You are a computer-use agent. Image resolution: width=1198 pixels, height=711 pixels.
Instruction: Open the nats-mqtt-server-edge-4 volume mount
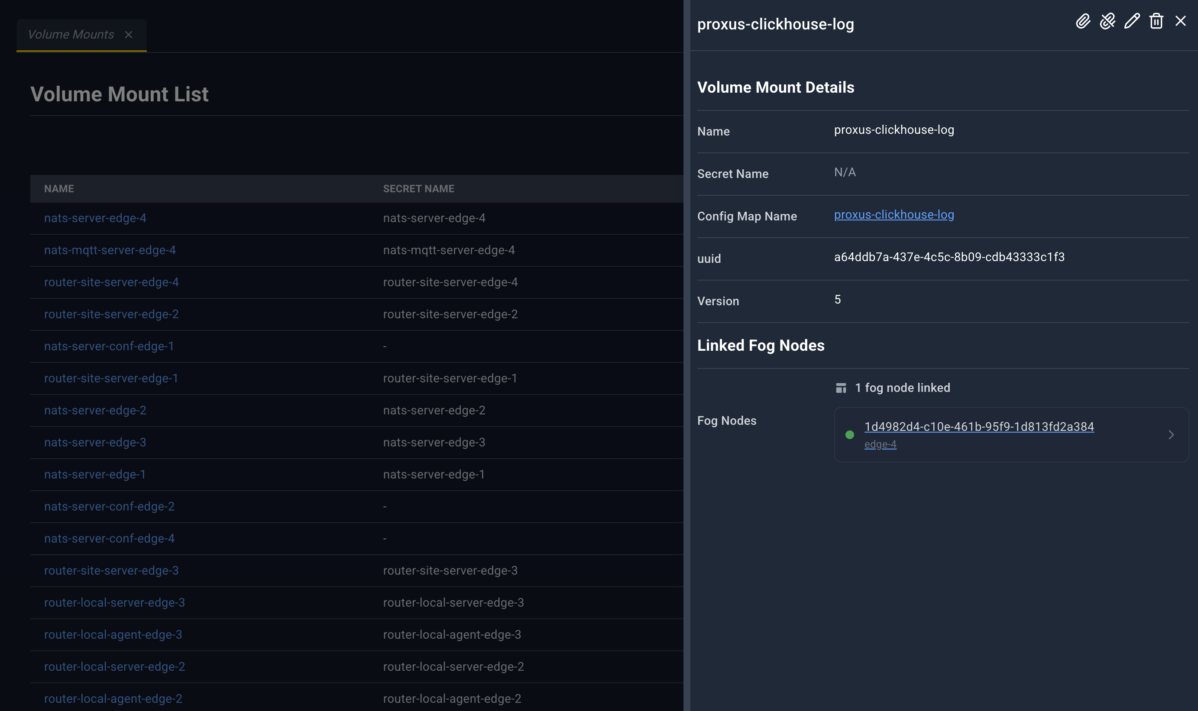coord(110,250)
